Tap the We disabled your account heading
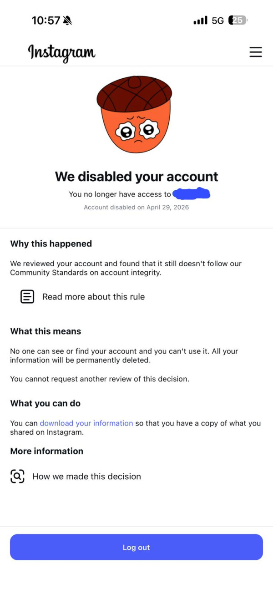Screen dimensions: 273x594 click(x=136, y=177)
